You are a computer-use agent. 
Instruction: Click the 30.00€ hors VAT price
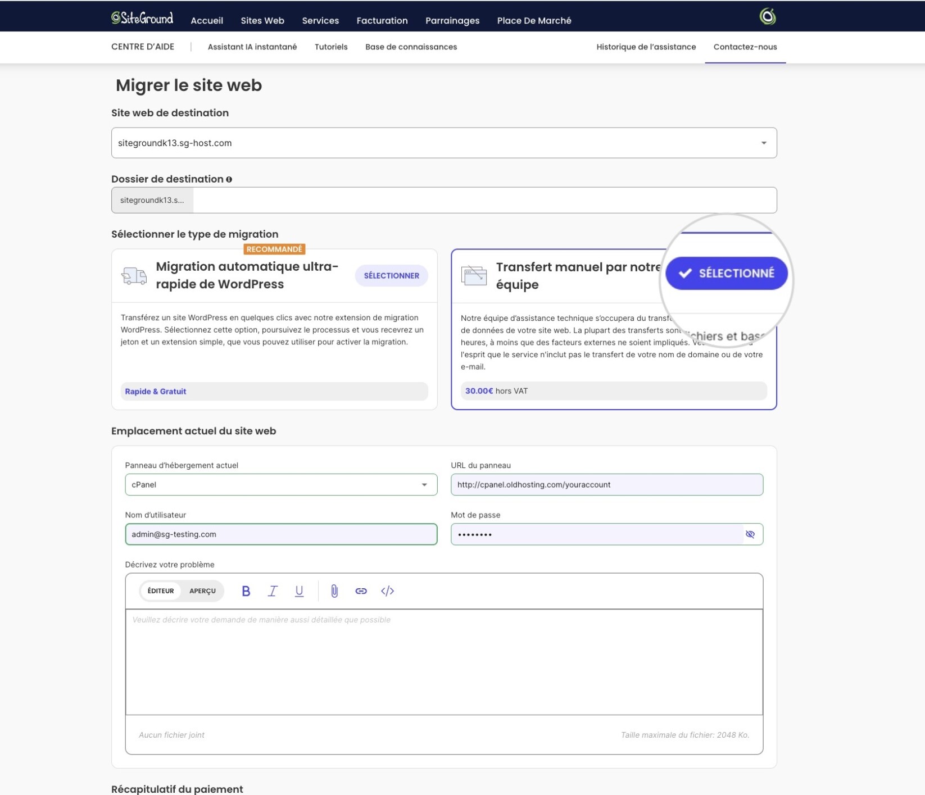click(496, 391)
